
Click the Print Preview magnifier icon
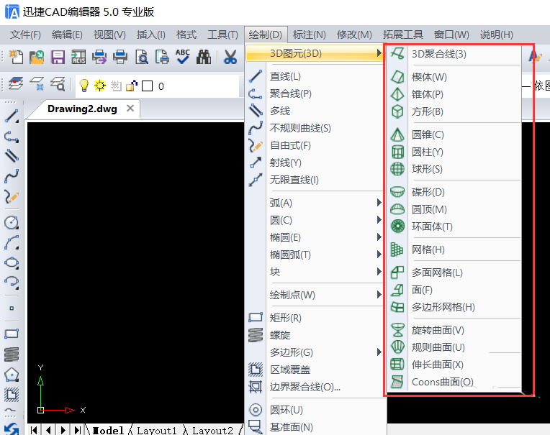click(x=142, y=57)
